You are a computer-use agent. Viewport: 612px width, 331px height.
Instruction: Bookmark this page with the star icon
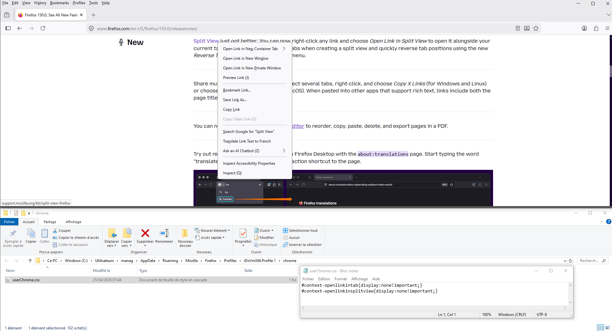536,28
